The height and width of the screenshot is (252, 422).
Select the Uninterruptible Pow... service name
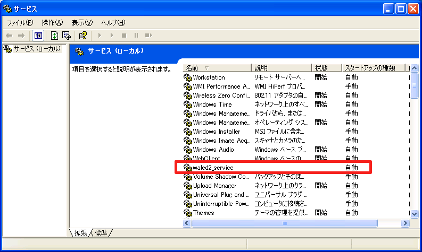221,204
